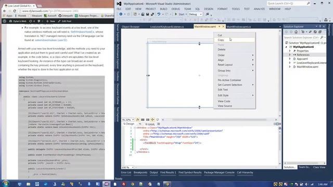Click the browser address bar
The height and width of the screenshot is (187, 333).
pyautogui.click(x=66, y=11)
